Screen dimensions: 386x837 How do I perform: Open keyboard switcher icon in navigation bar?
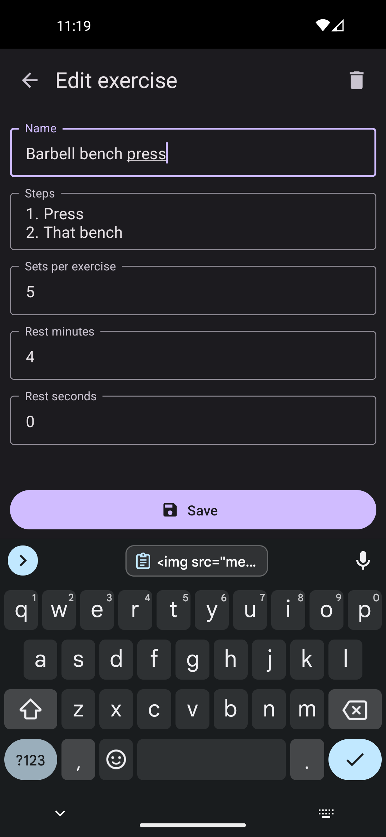point(326,813)
